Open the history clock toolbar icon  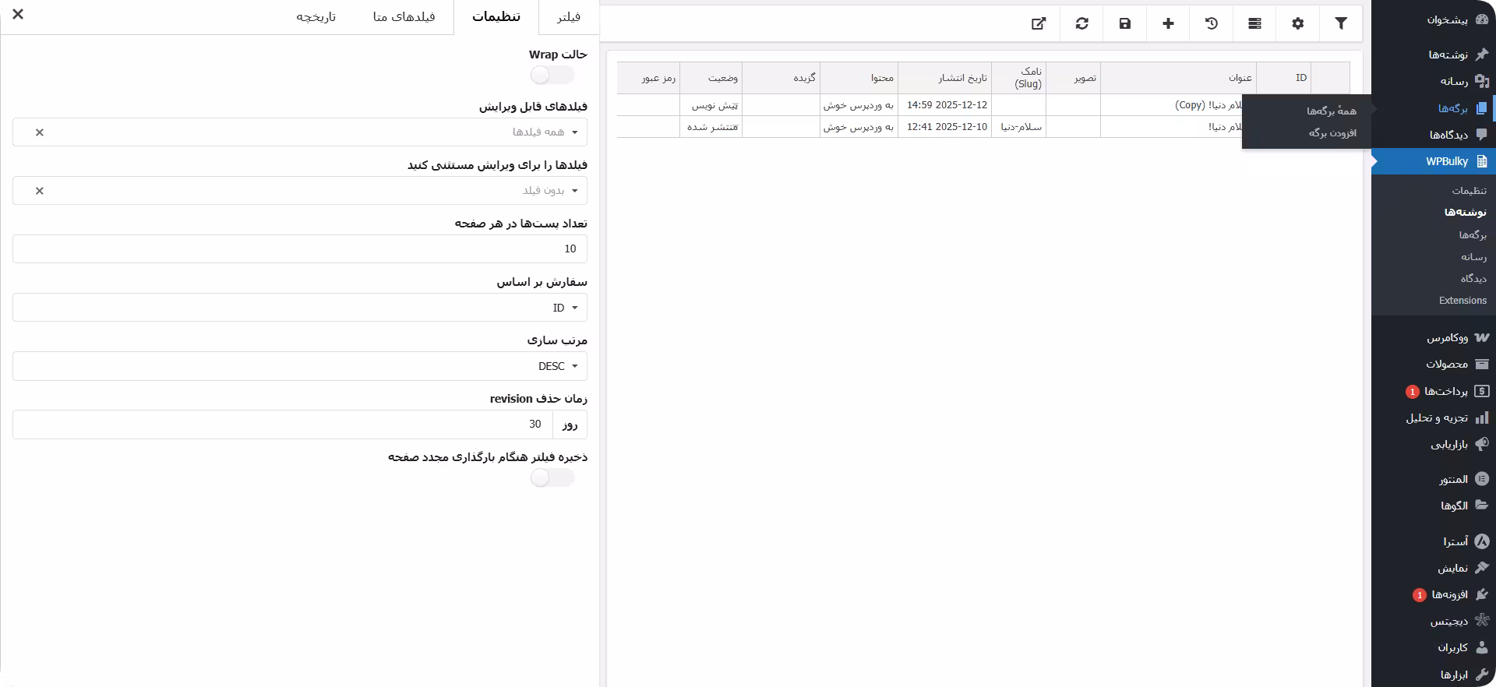[x=1211, y=23]
